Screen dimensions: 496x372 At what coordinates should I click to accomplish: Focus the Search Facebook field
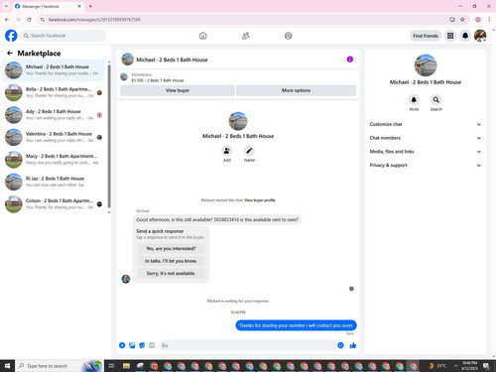(x=63, y=36)
